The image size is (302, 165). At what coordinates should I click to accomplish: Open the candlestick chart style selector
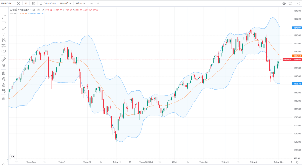34,4
